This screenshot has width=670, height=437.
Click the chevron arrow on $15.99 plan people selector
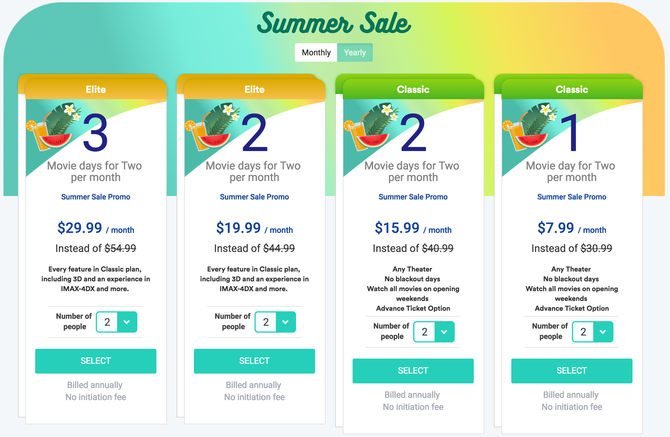[x=444, y=332]
